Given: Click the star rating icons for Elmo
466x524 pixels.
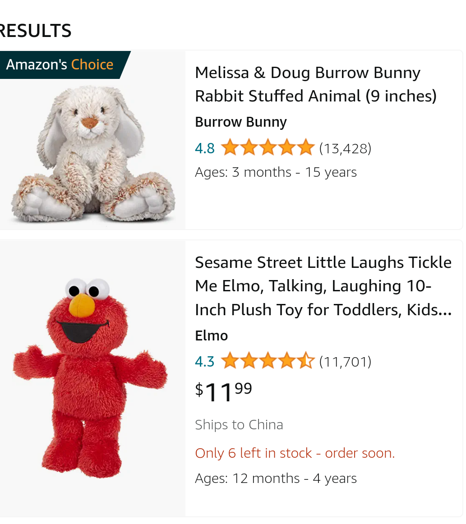Looking at the screenshot, I should click(268, 361).
